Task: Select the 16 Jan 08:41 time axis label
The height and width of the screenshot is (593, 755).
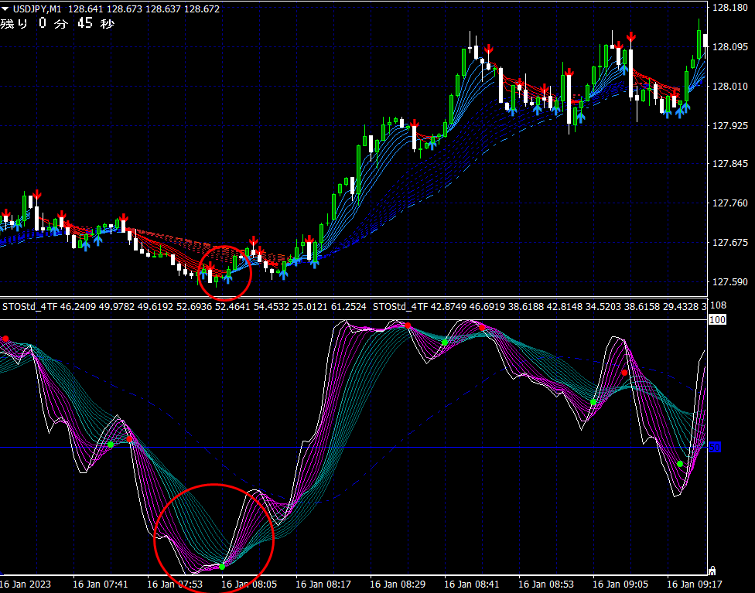Action: [473, 584]
